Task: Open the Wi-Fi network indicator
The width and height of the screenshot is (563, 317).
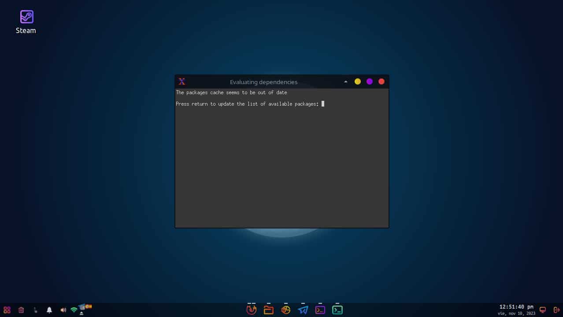Action: pyautogui.click(x=74, y=310)
